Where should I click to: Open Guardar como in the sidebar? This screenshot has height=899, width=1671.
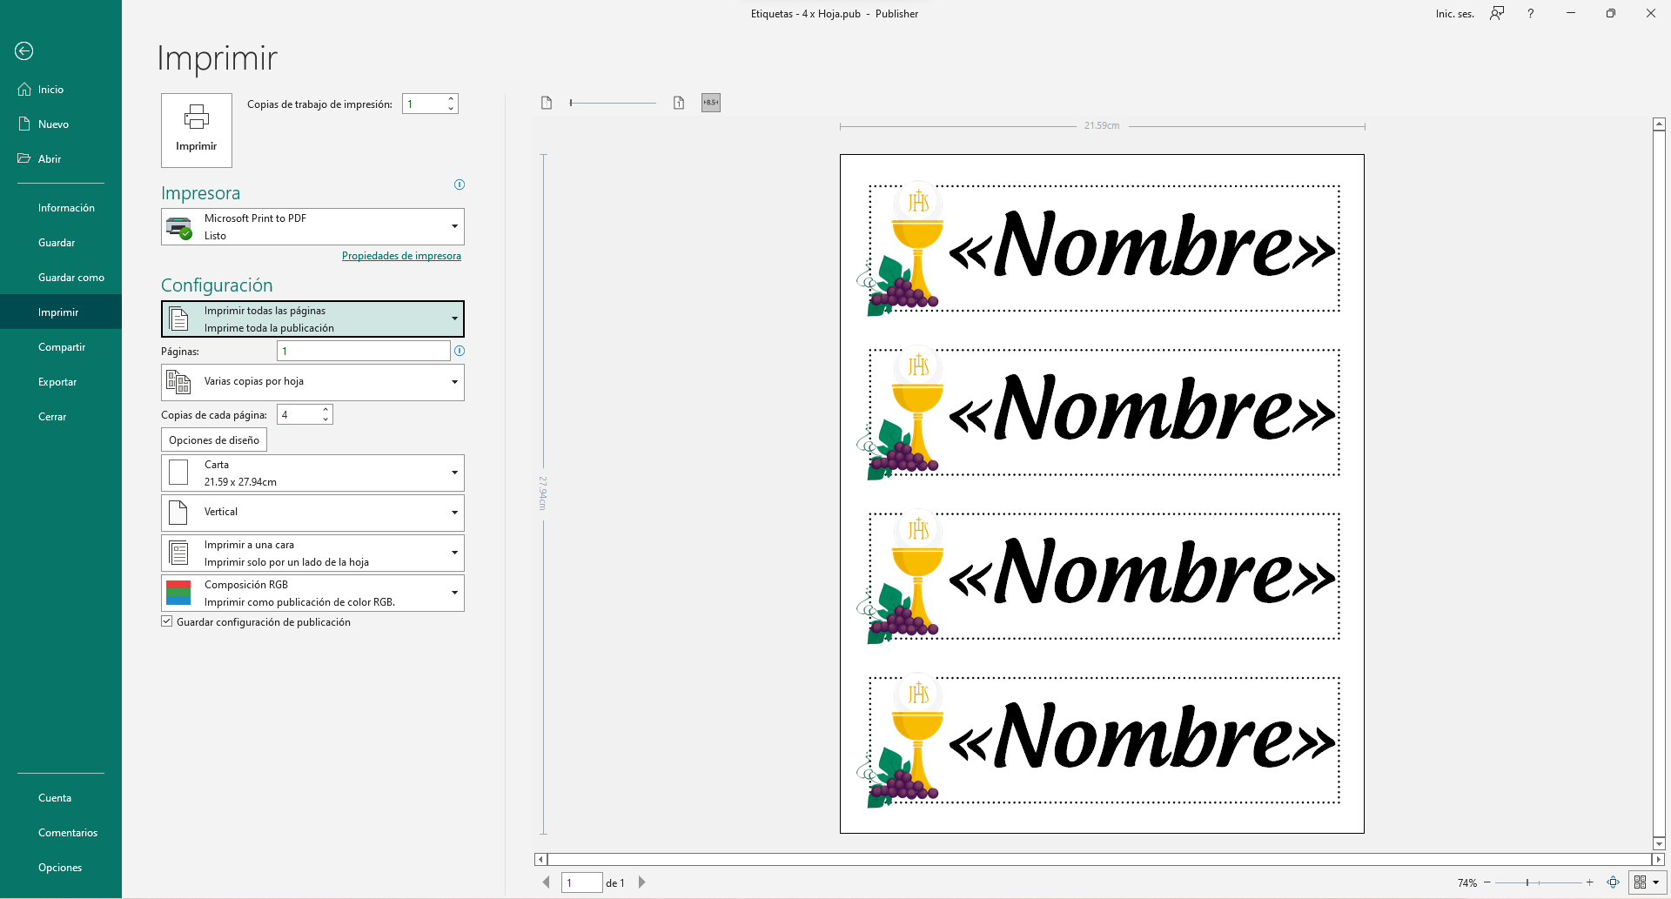pyautogui.click(x=70, y=278)
